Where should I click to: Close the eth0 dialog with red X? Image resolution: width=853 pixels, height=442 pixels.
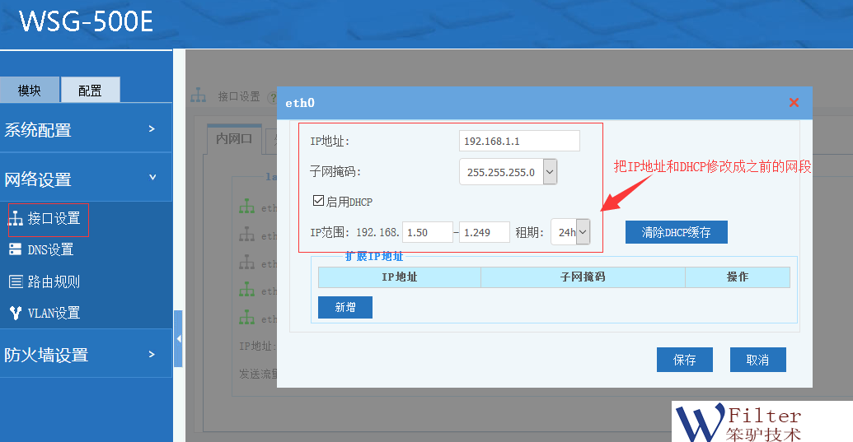coord(794,103)
